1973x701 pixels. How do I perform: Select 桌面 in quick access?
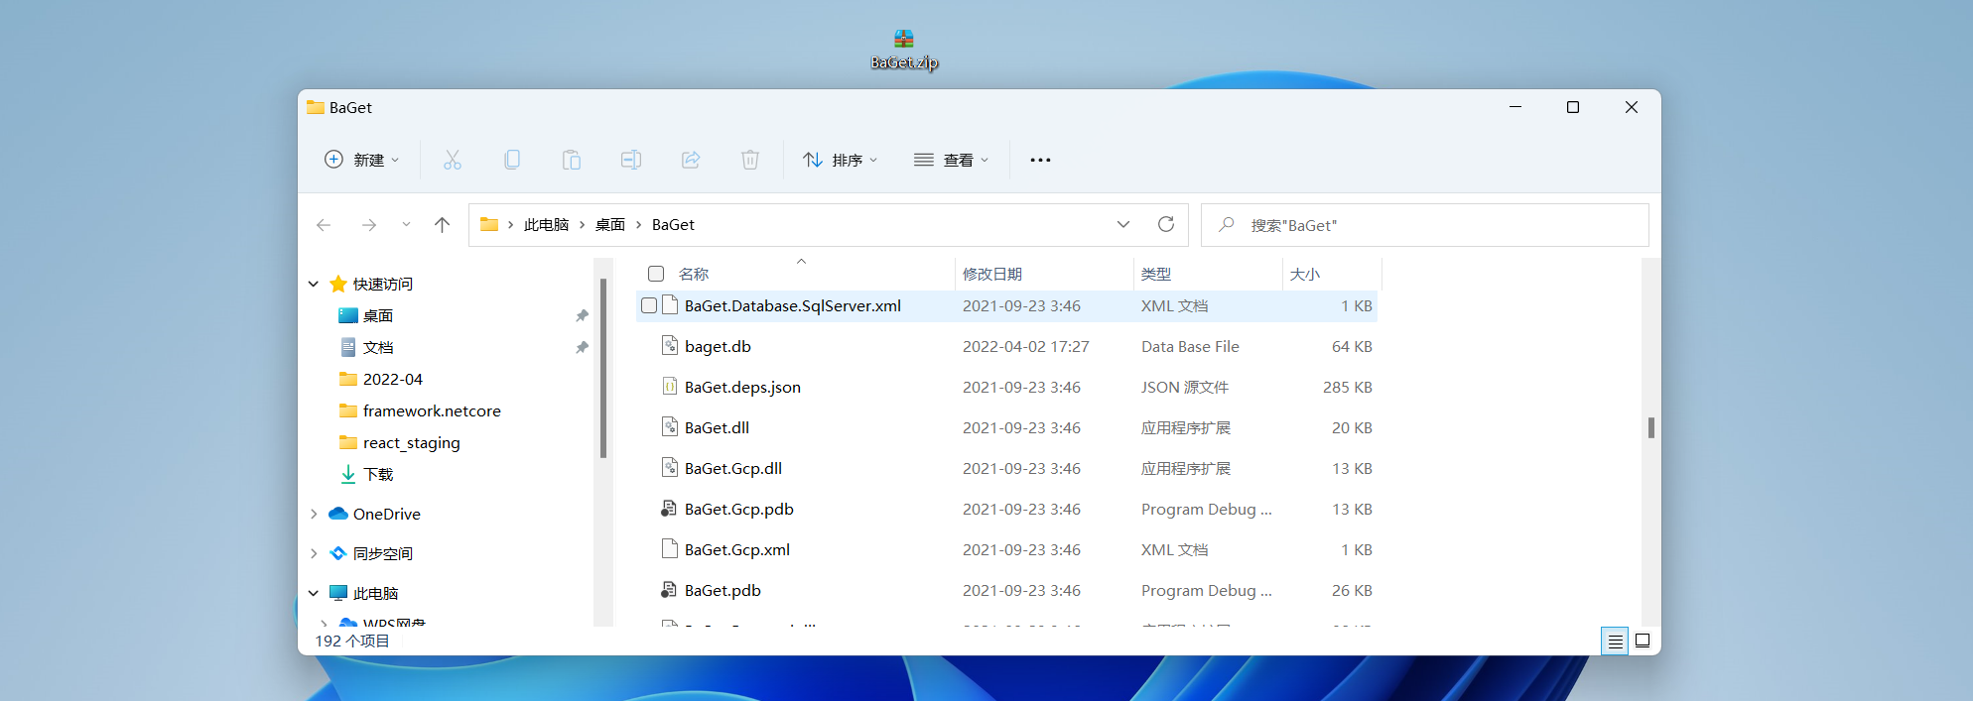pyautogui.click(x=378, y=315)
